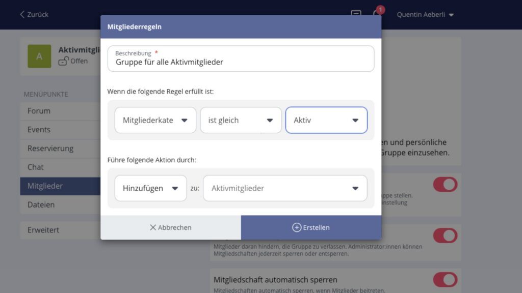Toggle the first red switch
522x293 pixels.
pos(445,184)
